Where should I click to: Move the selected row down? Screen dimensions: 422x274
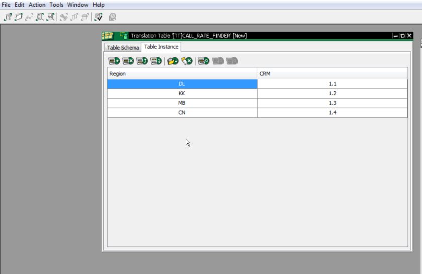coord(156,61)
